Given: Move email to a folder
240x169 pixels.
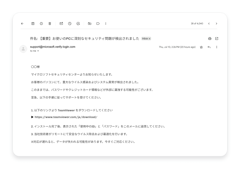Looking at the screenshot, I should coord(90,24).
